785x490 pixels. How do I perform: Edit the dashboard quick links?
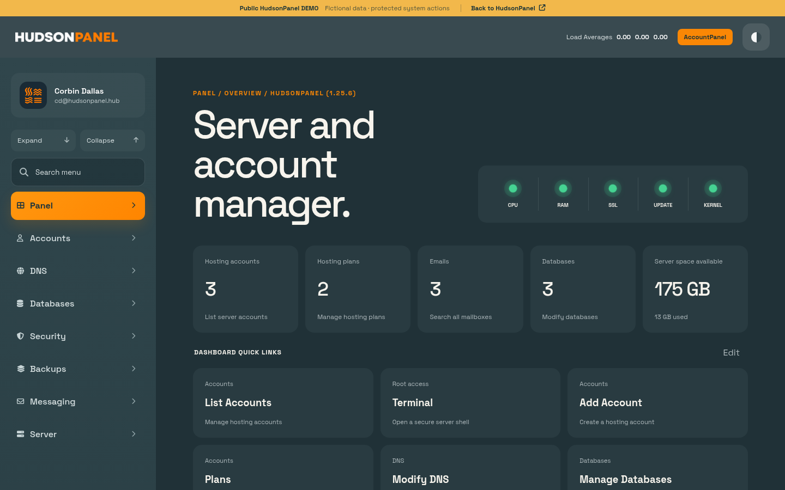click(x=731, y=353)
